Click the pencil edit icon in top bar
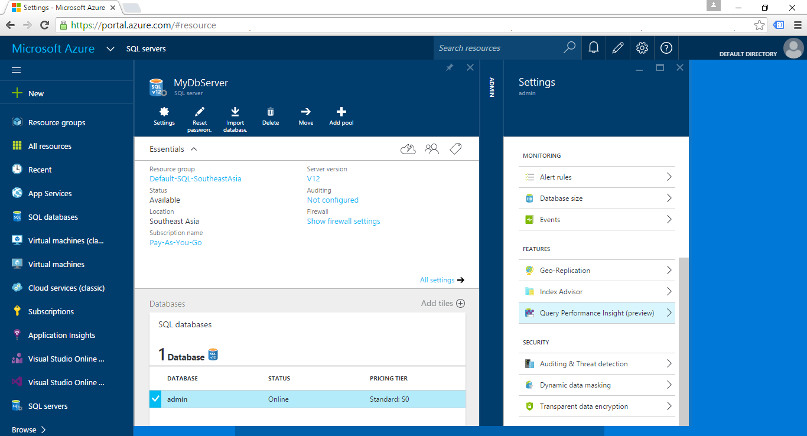 pos(618,48)
